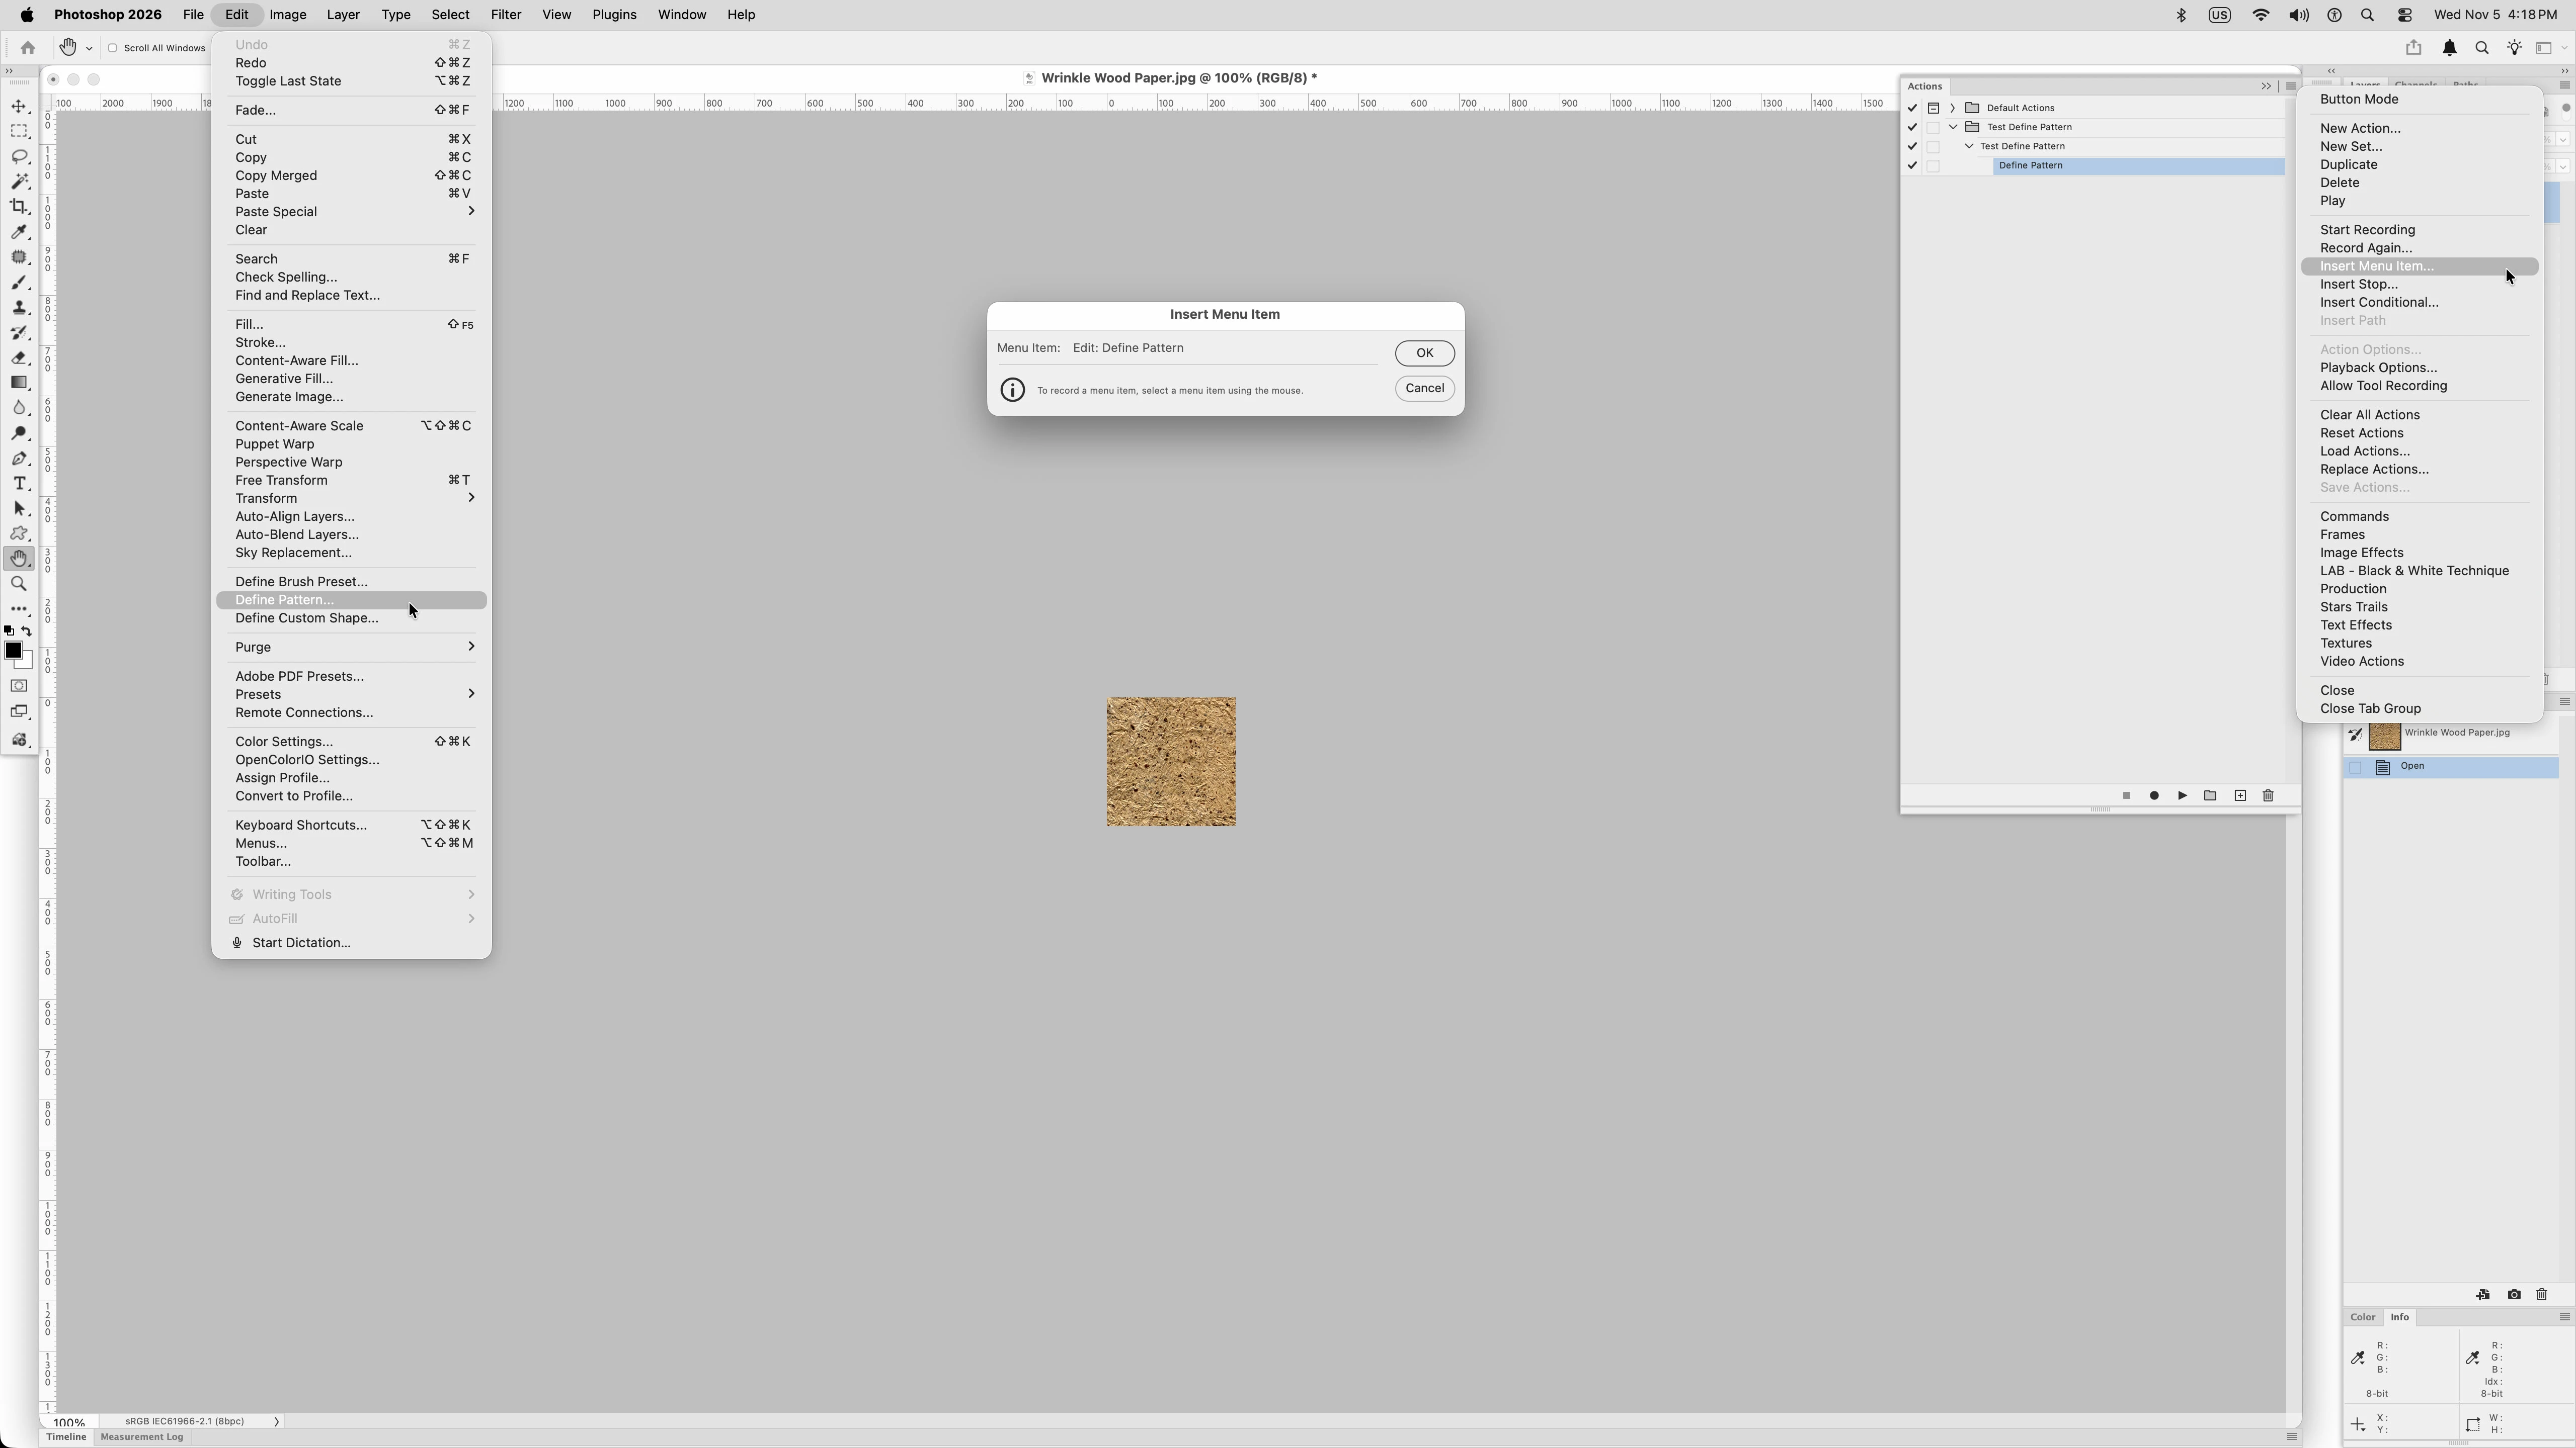Create new action with plus icon

tap(2240, 795)
